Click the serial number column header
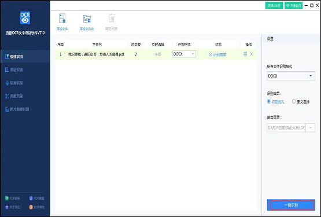This screenshot has width=321, height=217. point(60,45)
